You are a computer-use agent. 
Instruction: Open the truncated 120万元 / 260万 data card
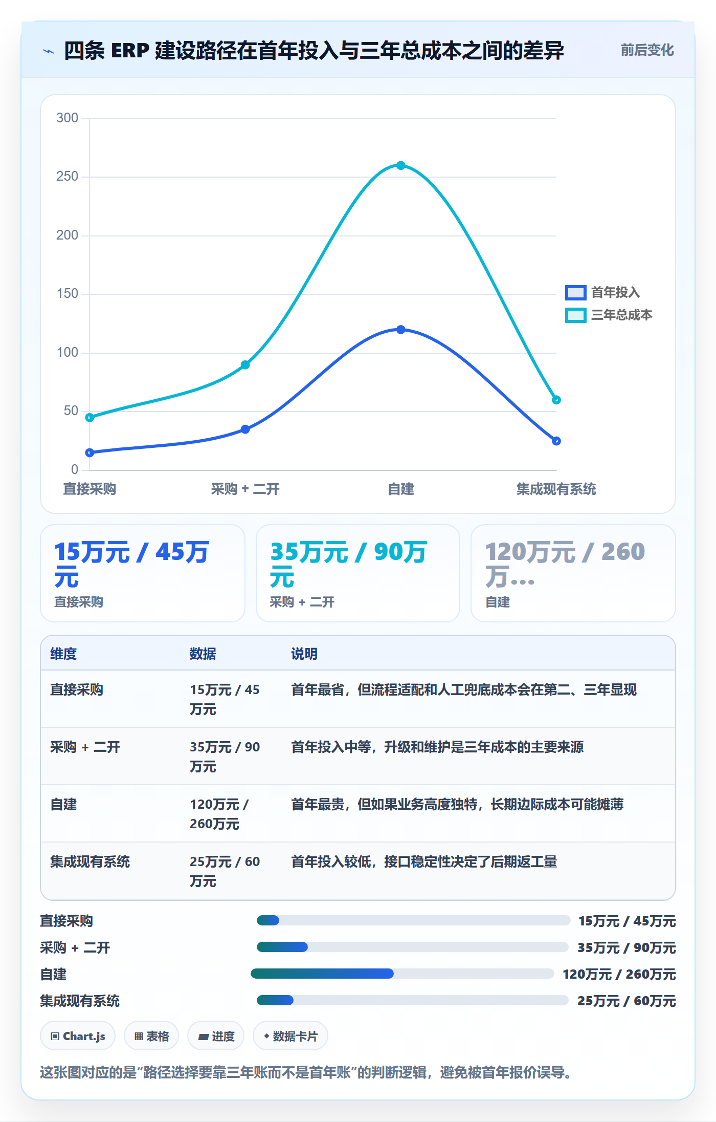coord(573,573)
